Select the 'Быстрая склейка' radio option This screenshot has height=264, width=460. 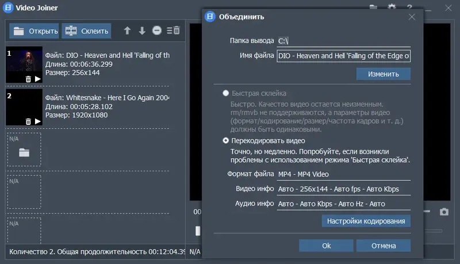coord(226,93)
